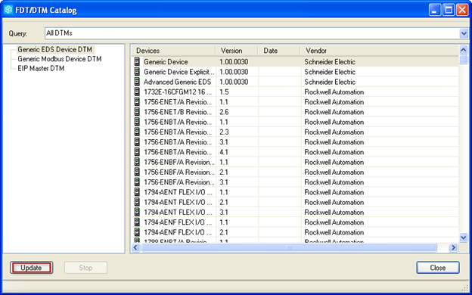The height and width of the screenshot is (295, 472).
Task: Sort by the Date column header
Action: (x=279, y=51)
